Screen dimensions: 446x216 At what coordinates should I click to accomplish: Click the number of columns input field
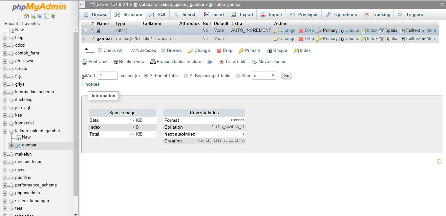click(x=108, y=76)
